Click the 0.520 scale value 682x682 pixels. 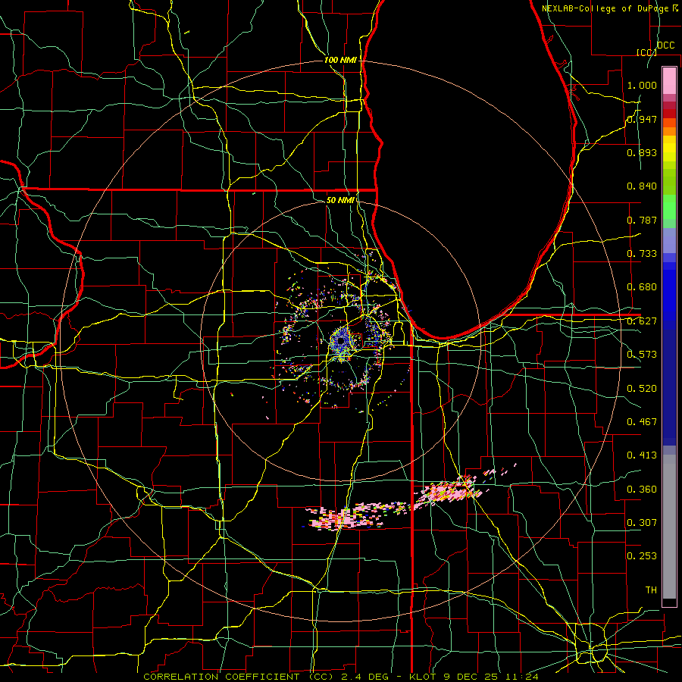pos(642,389)
